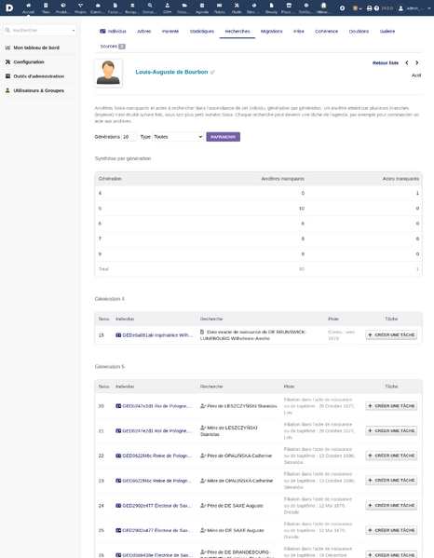This screenshot has width=434, height=558.
Task: Open the Type Toutes dropdown
Action: [178, 137]
